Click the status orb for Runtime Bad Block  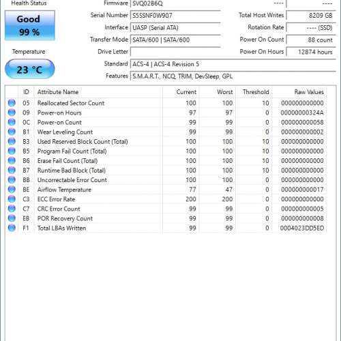(12, 170)
